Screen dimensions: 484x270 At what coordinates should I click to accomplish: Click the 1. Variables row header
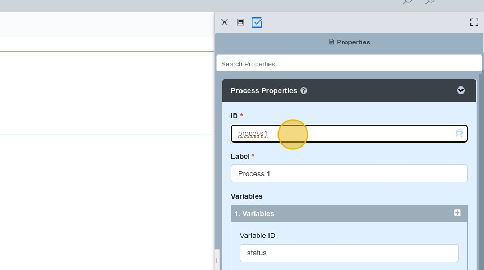coord(349,213)
